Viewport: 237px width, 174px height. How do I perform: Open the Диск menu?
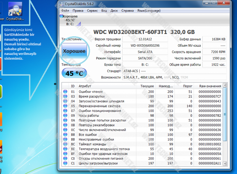[x=114, y=11]
